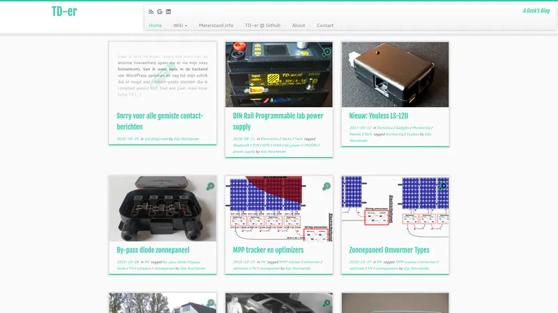Click the Review category link
The height and width of the screenshot is (313, 558).
coord(355,134)
